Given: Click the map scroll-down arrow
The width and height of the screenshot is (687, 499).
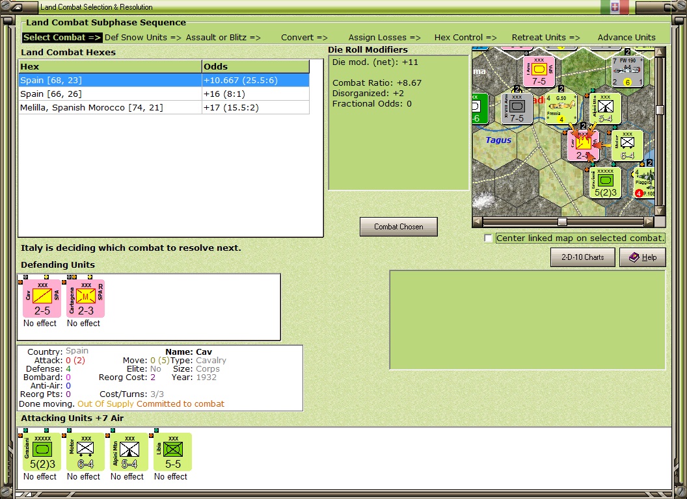Looking at the screenshot, I should click(660, 211).
